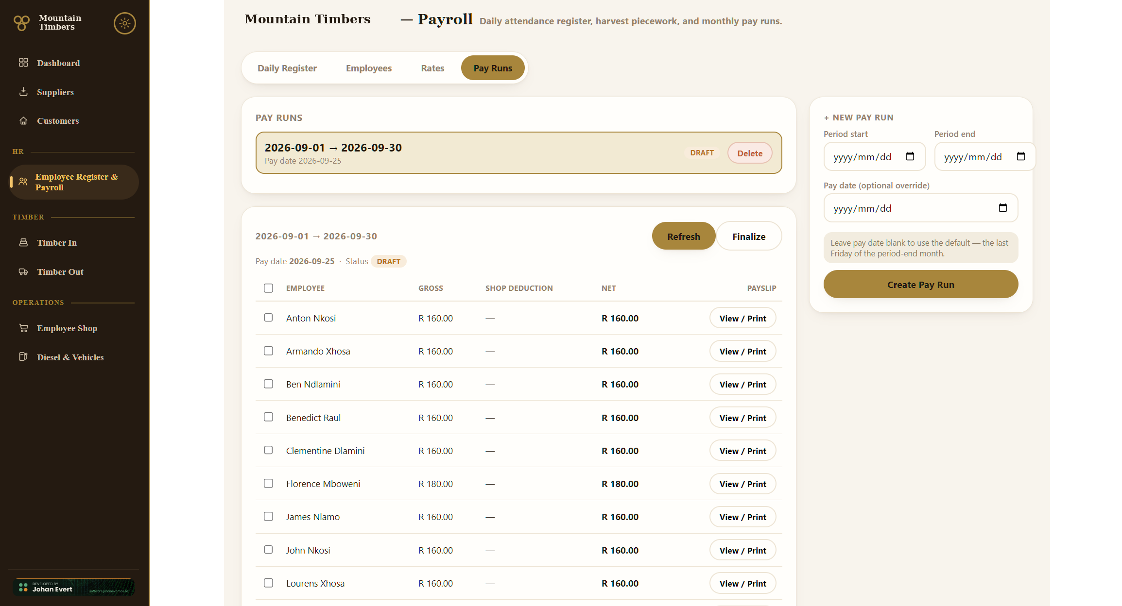Open calendar picker for Pay date override
Image resolution: width=1122 pixels, height=606 pixels.
(x=1003, y=208)
